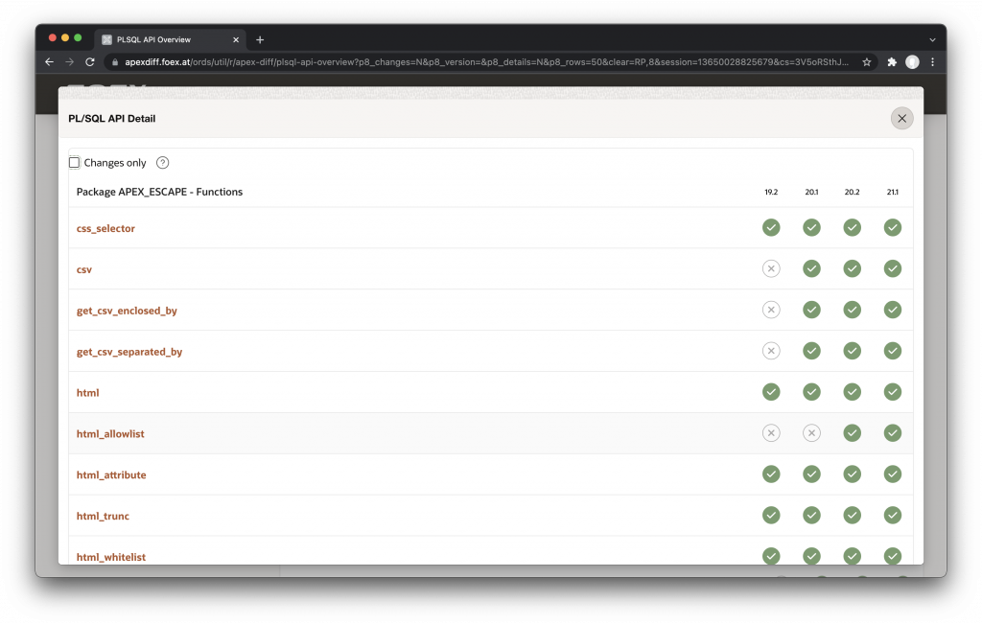Click the 20.1 unavailable icon for html_allowlist
Image resolution: width=982 pixels, height=624 pixels.
pos(811,433)
